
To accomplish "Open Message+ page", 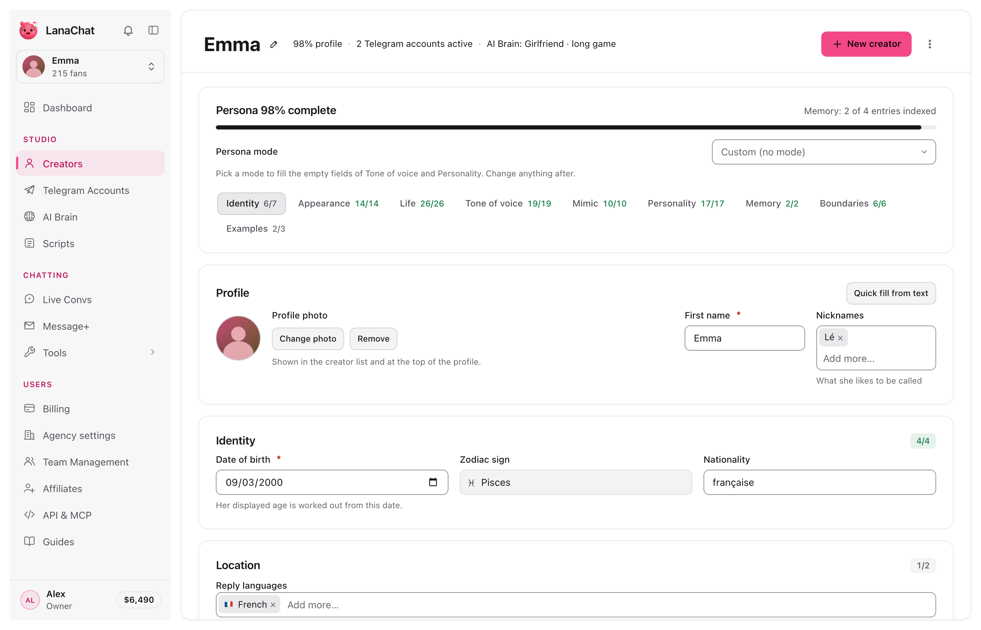I will pos(90,326).
